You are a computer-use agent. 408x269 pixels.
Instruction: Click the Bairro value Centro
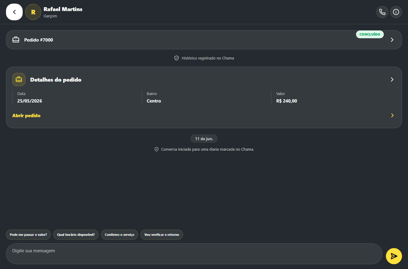154,101
